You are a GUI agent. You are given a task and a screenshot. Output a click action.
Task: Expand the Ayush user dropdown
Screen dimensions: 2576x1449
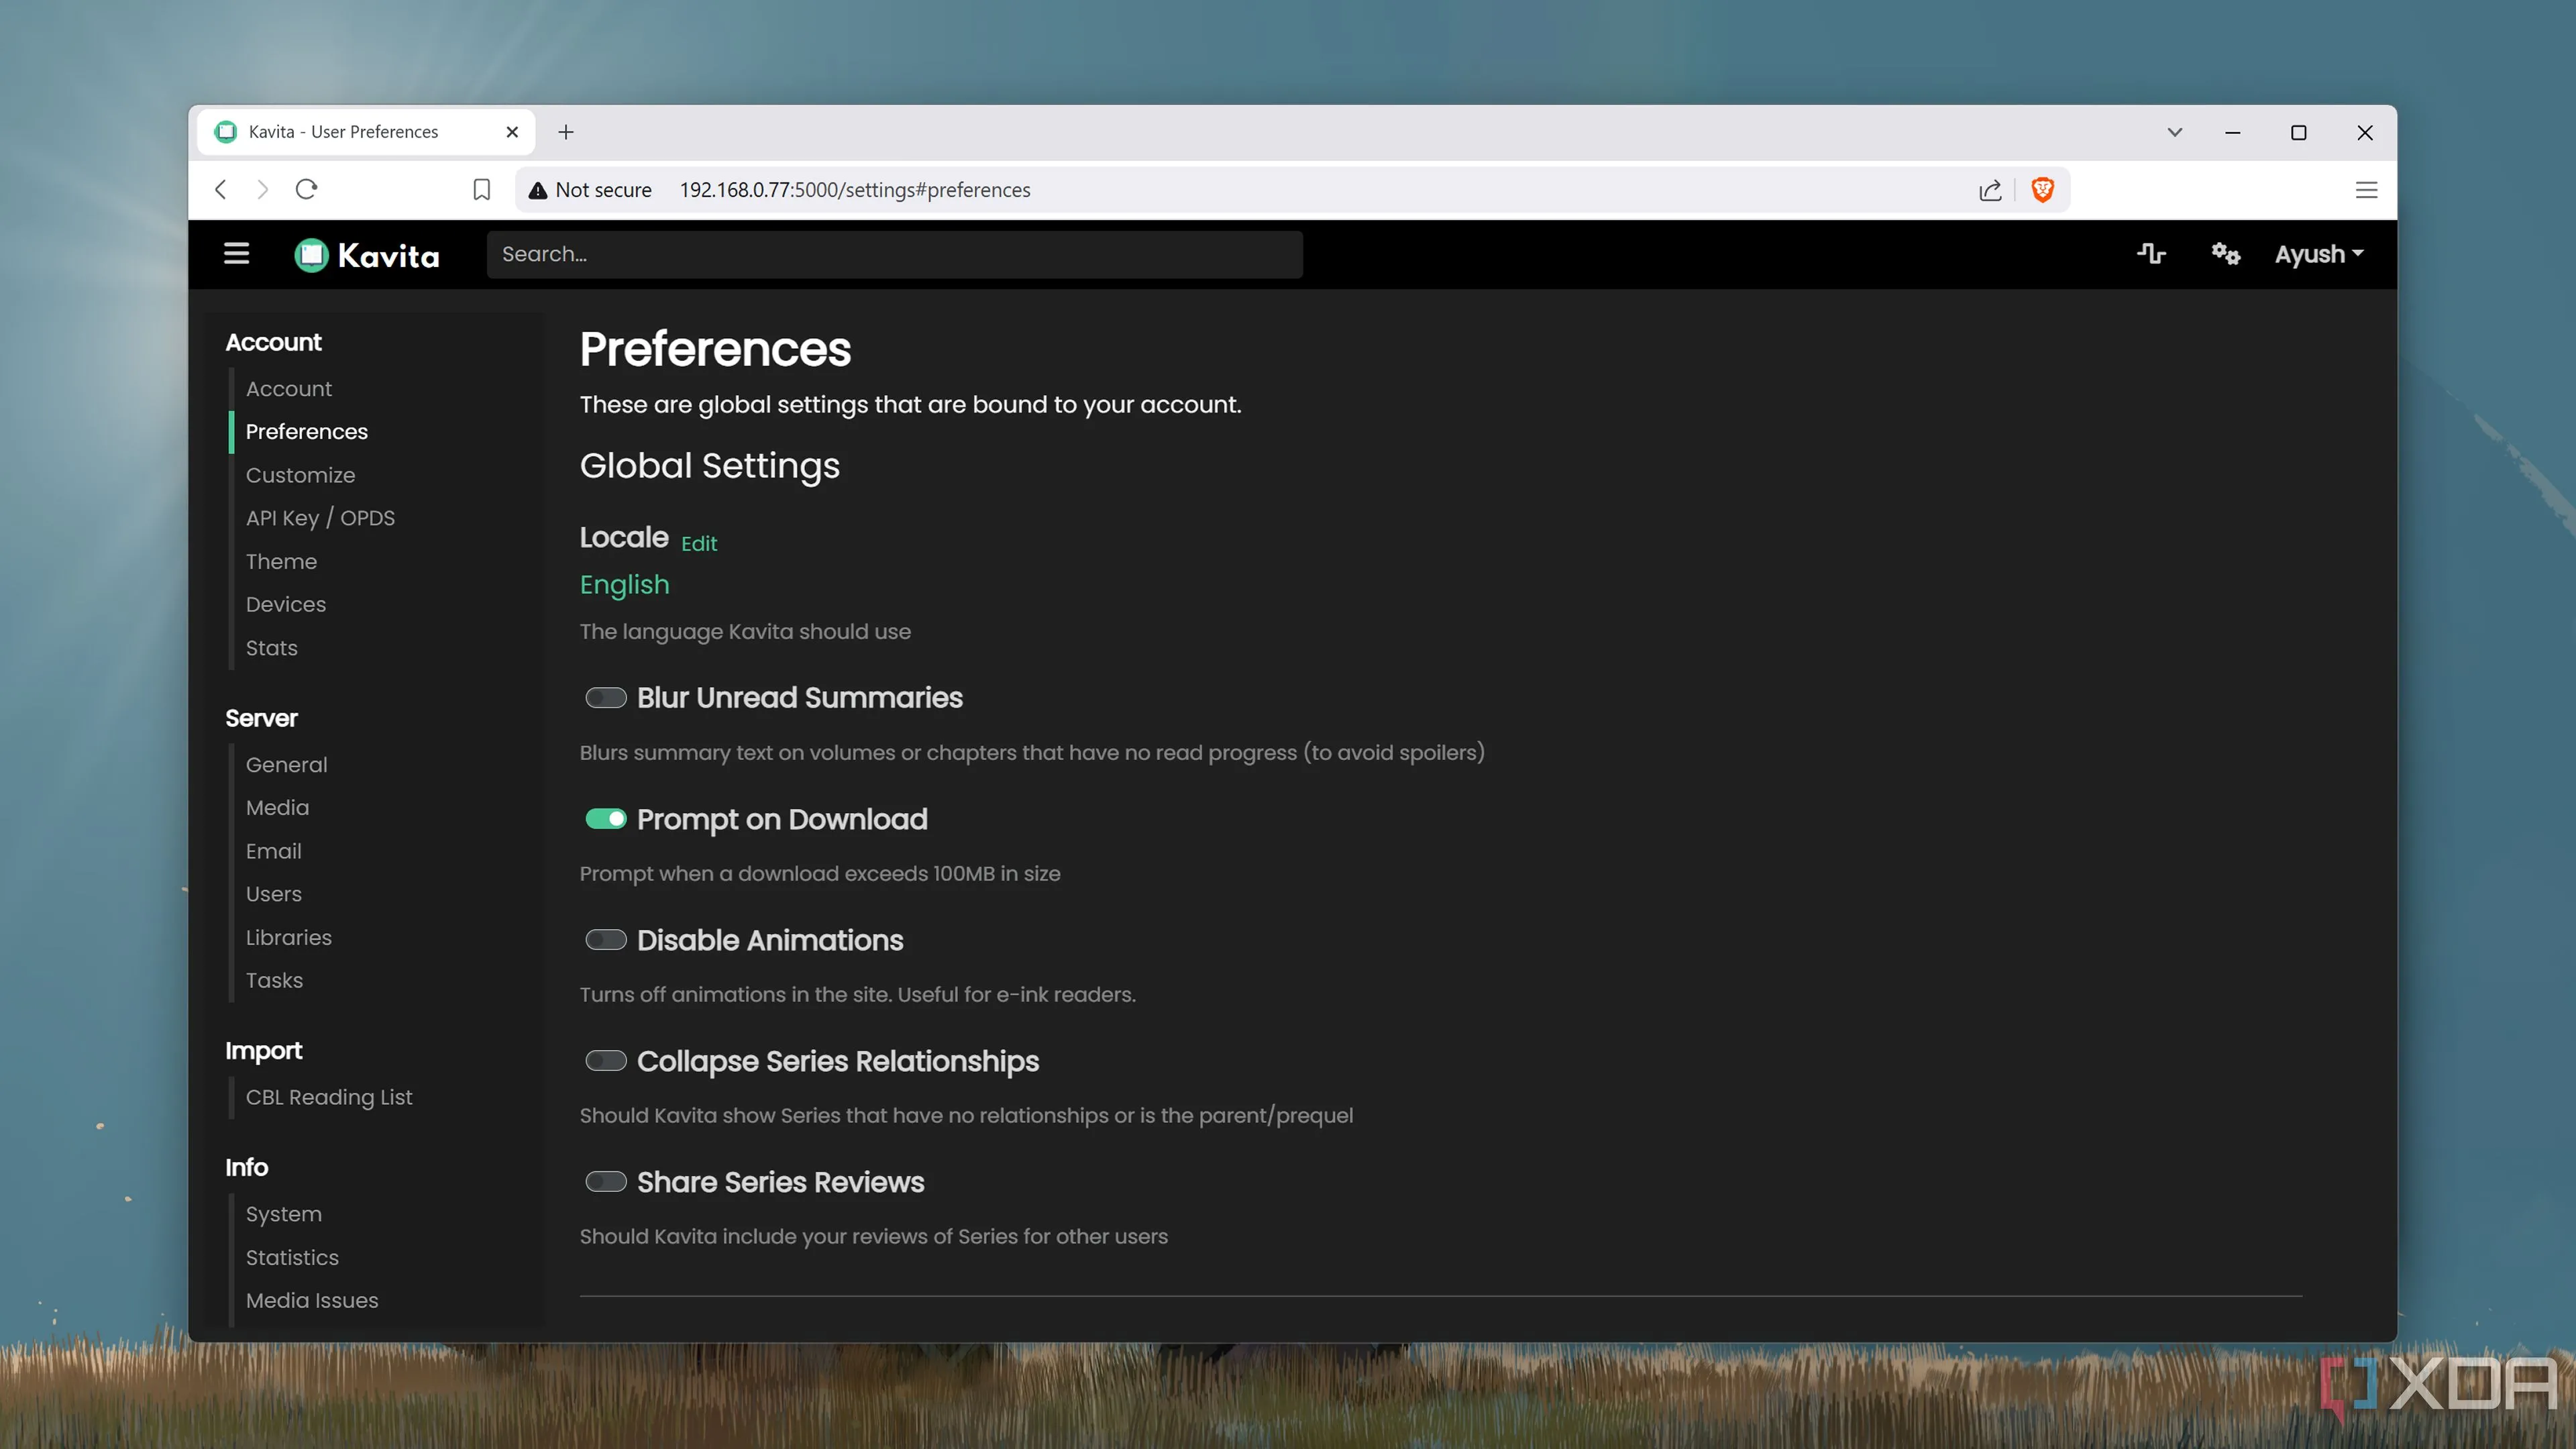pyautogui.click(x=2319, y=254)
